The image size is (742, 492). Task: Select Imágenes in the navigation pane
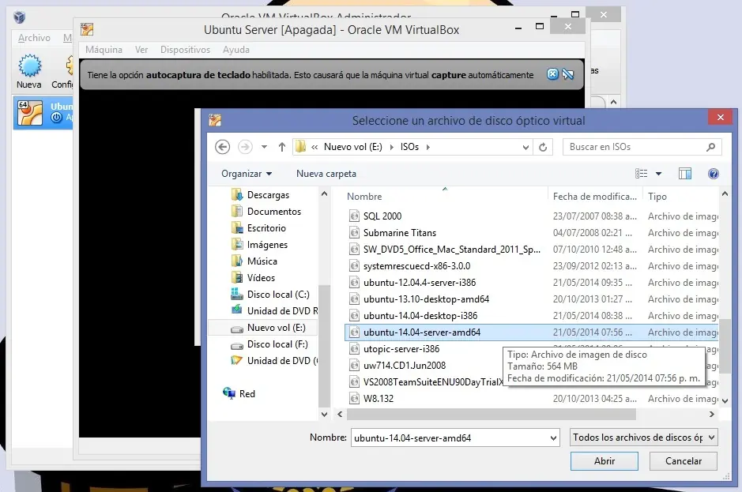[x=267, y=245]
